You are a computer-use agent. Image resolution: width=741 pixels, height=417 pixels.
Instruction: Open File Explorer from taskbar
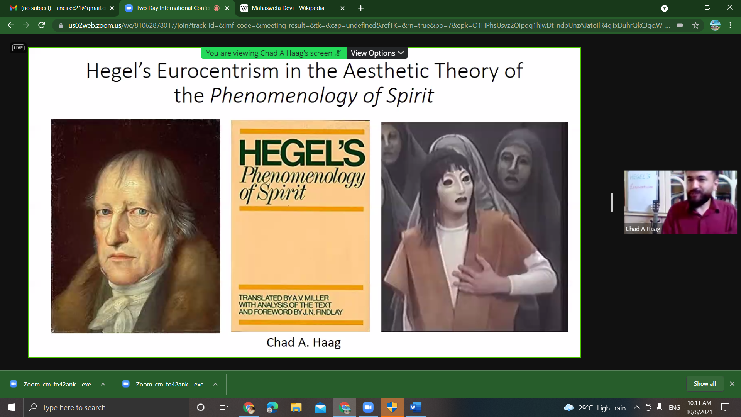(296, 407)
